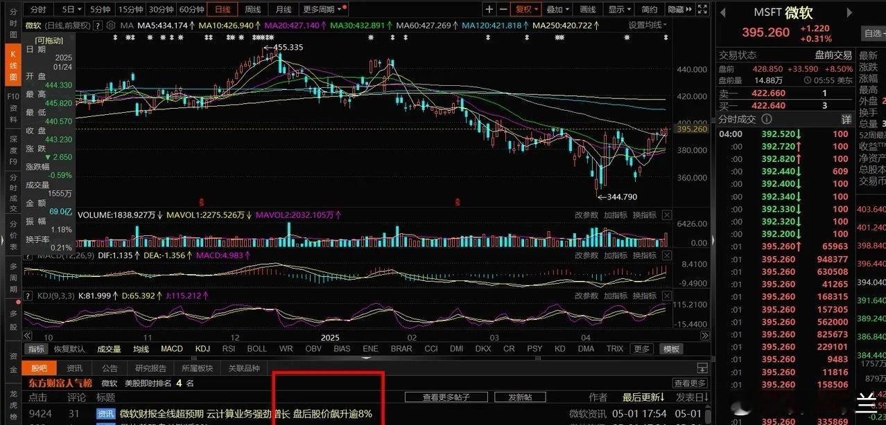The width and height of the screenshot is (886, 425).
Task: Select the 日线 daily chart tab
Action: (223, 9)
